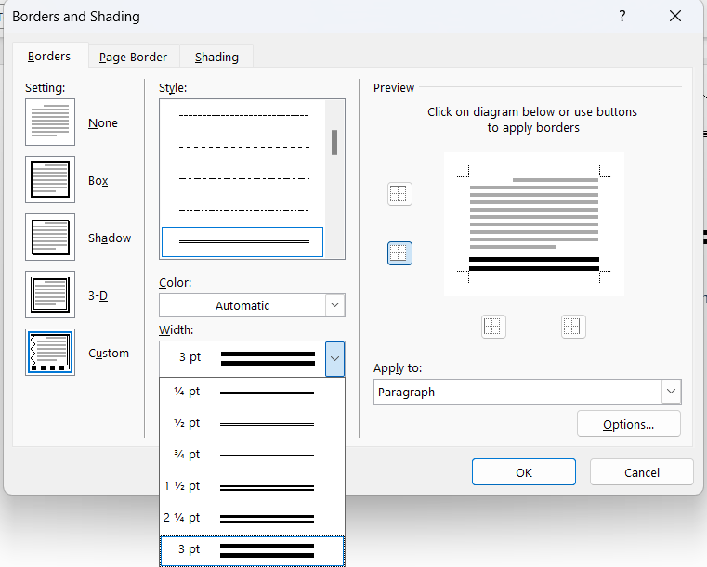The image size is (707, 567).
Task: Choose ¾ pt width option
Action: point(252,456)
